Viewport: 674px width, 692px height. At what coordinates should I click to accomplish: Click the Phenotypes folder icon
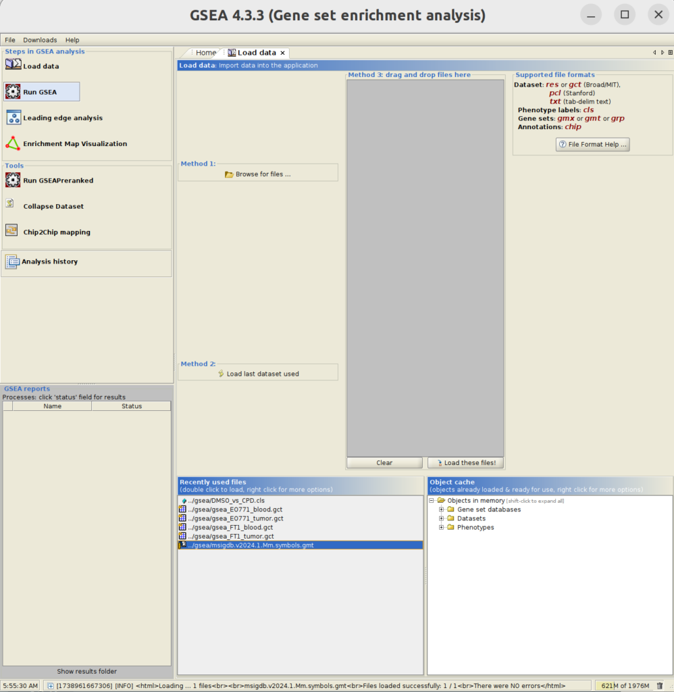(x=451, y=527)
